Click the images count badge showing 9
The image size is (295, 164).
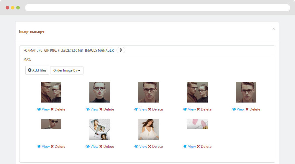pyautogui.click(x=121, y=50)
